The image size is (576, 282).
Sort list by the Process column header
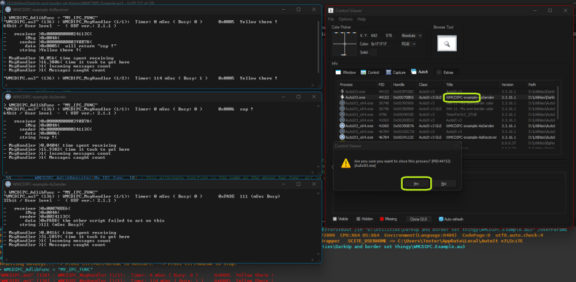pos(357,85)
